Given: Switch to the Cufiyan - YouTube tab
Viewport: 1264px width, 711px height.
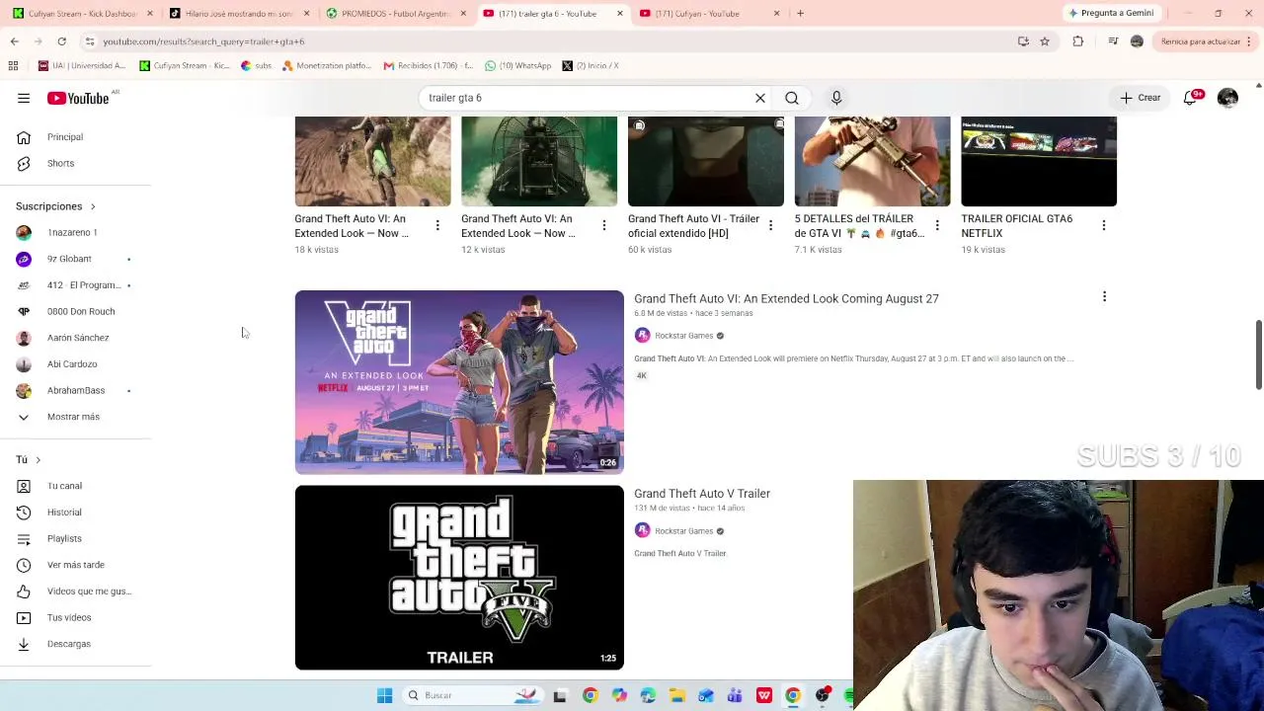Looking at the screenshot, I should tap(708, 14).
